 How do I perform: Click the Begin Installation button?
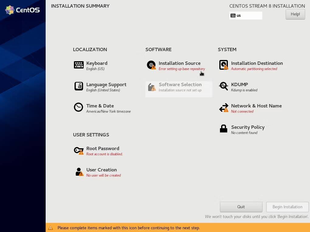click(287, 207)
